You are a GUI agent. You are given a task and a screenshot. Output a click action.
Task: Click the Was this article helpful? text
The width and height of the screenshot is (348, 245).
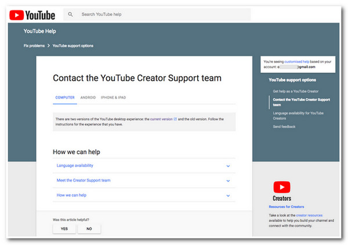(71, 219)
